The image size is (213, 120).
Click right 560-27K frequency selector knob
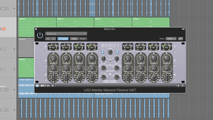[167, 77]
